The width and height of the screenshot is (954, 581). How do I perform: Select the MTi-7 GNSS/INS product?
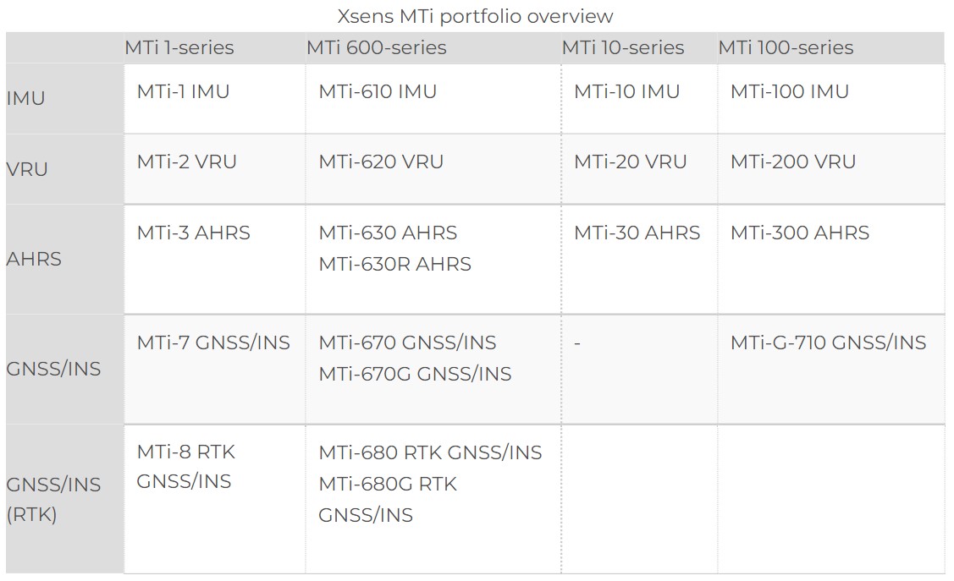[x=213, y=343]
